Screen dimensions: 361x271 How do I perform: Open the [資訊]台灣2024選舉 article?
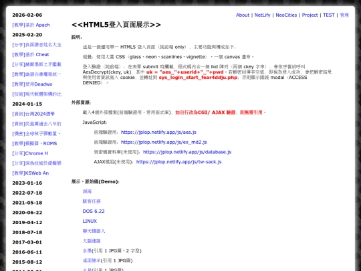point(33,114)
